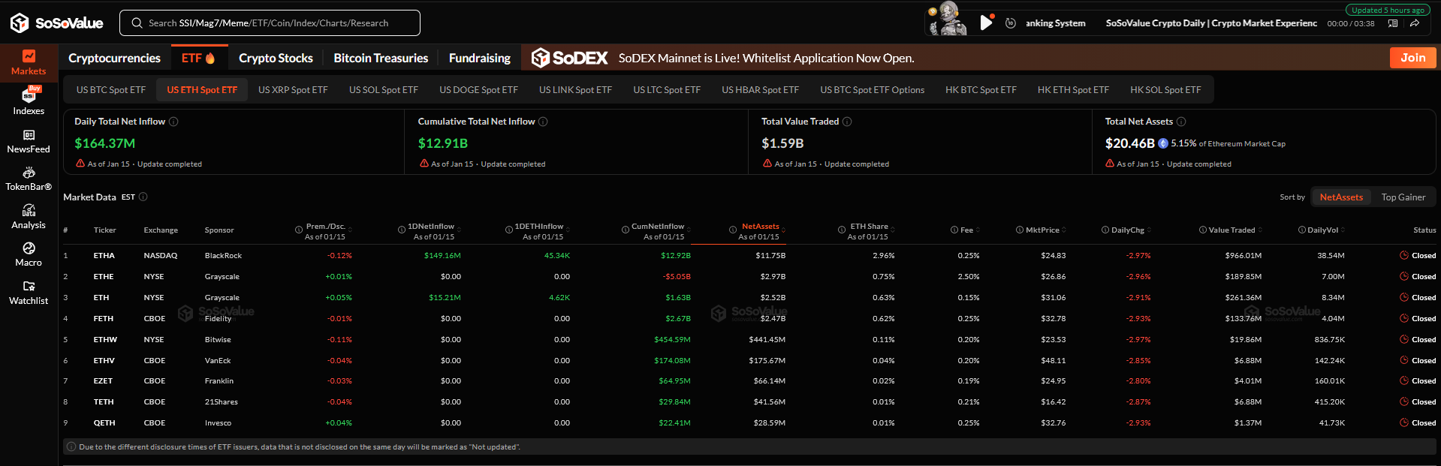Screen dimensions: 1441x466
Task: Sort by Top Gainer toggle option
Action: 1403,197
